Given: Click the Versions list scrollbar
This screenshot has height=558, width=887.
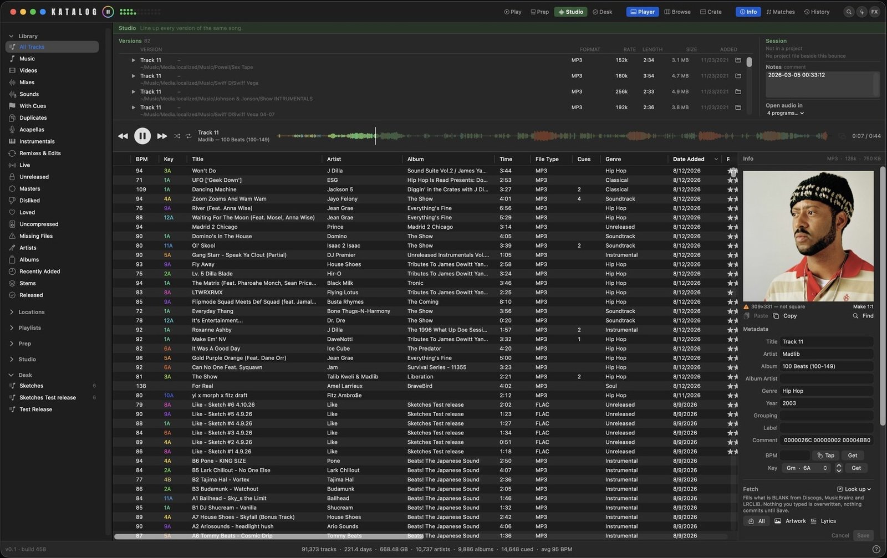Looking at the screenshot, I should click(x=749, y=62).
